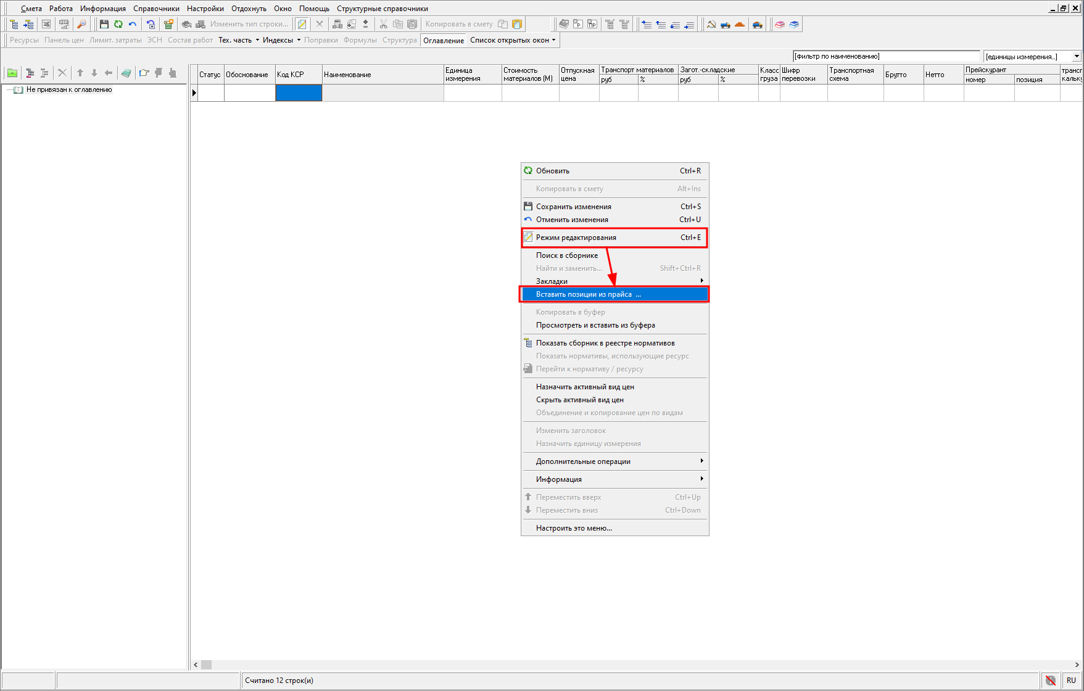Click the green folder icon in left panel
Screen dimensions: 1084x691
12,73
